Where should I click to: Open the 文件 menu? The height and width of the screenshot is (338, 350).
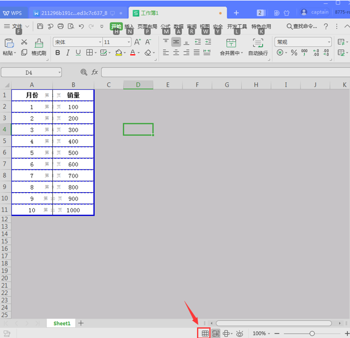17,26
